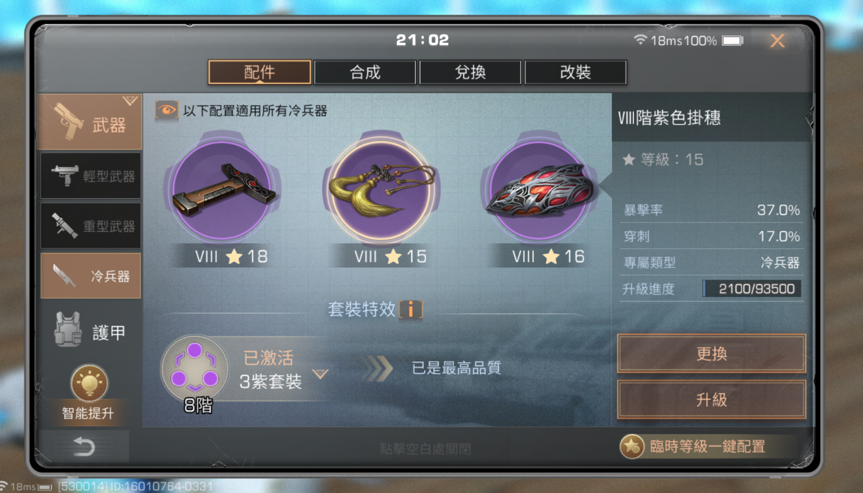863x493 pixels.
Task: Open the 智能提升 lightbulb icon
Action: (89, 383)
